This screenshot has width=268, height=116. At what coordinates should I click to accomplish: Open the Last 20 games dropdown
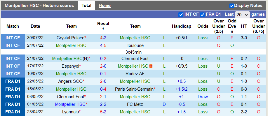pos(242,15)
